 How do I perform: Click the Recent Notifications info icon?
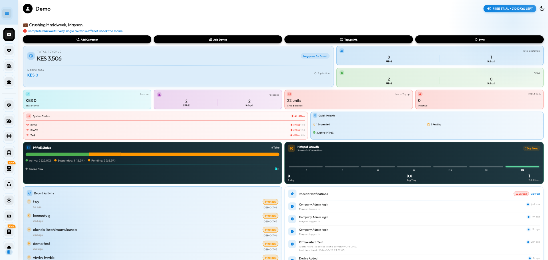click(x=292, y=194)
